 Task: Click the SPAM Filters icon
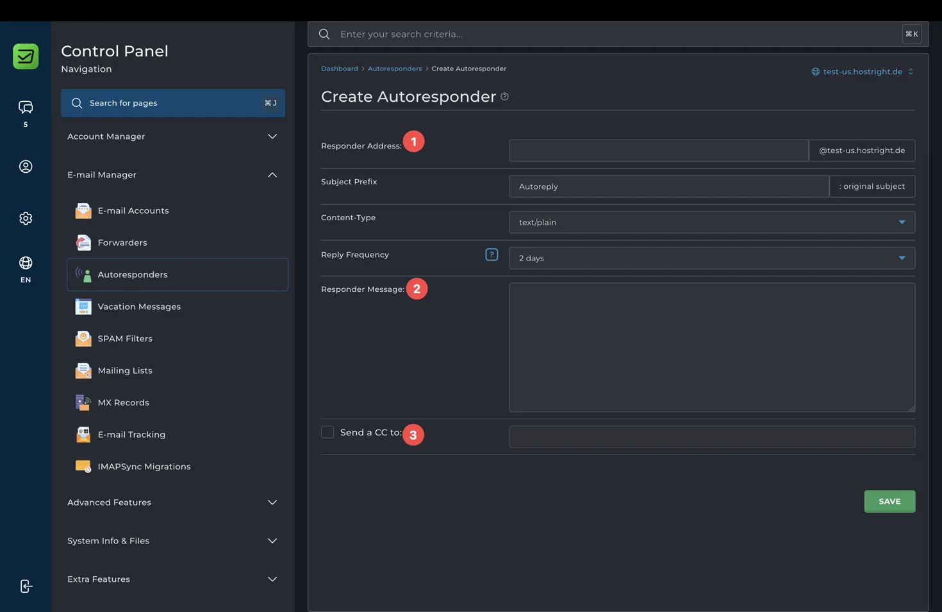point(83,339)
